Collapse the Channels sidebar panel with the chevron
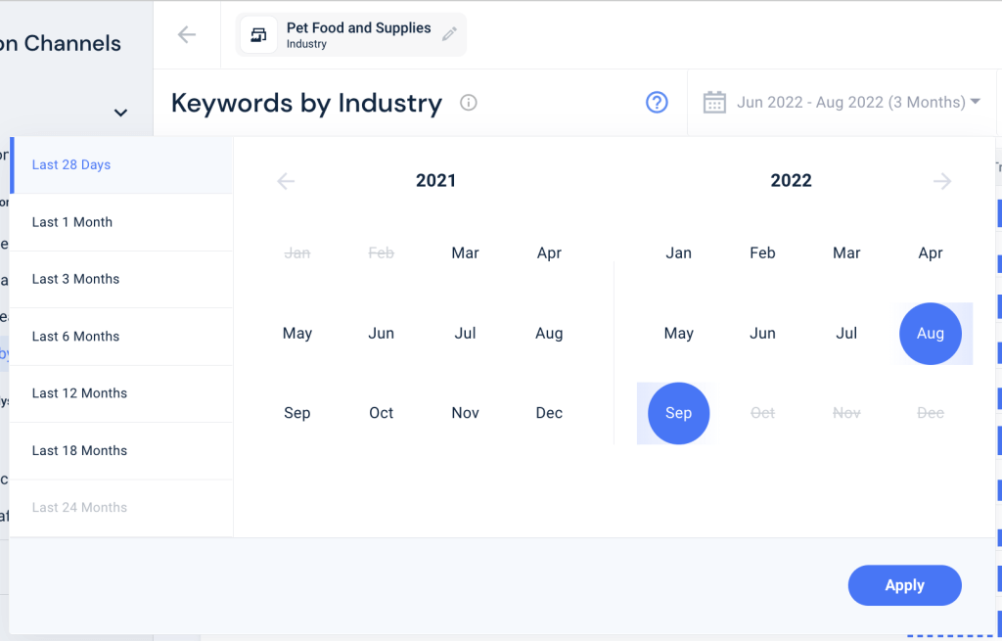 click(x=119, y=113)
